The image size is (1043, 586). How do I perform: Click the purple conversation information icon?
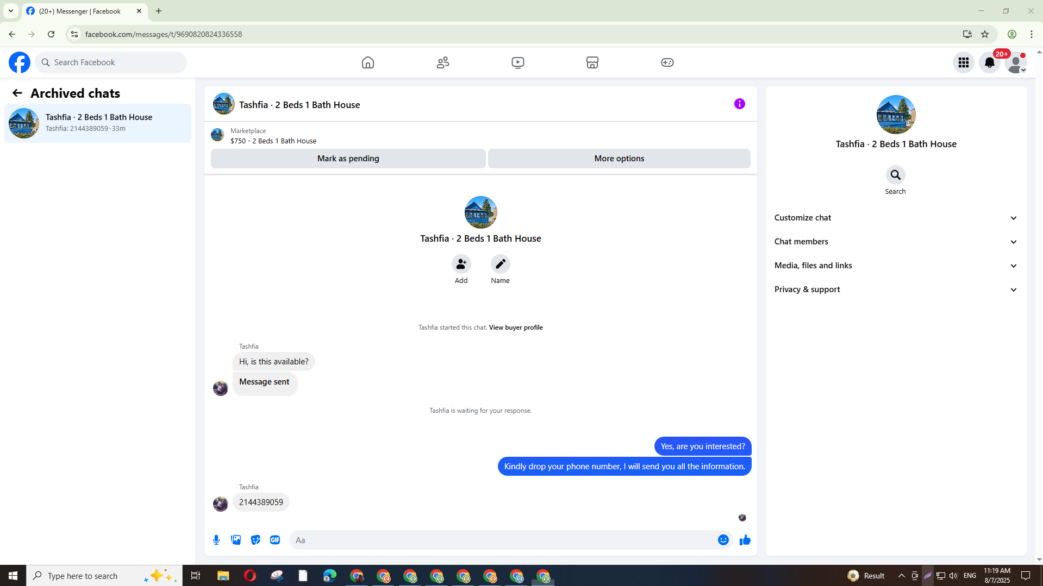740,104
